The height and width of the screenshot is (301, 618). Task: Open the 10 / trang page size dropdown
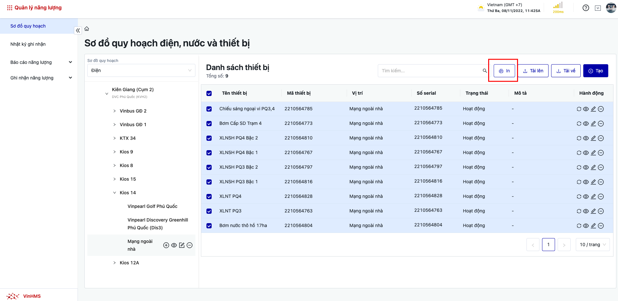[x=592, y=245]
